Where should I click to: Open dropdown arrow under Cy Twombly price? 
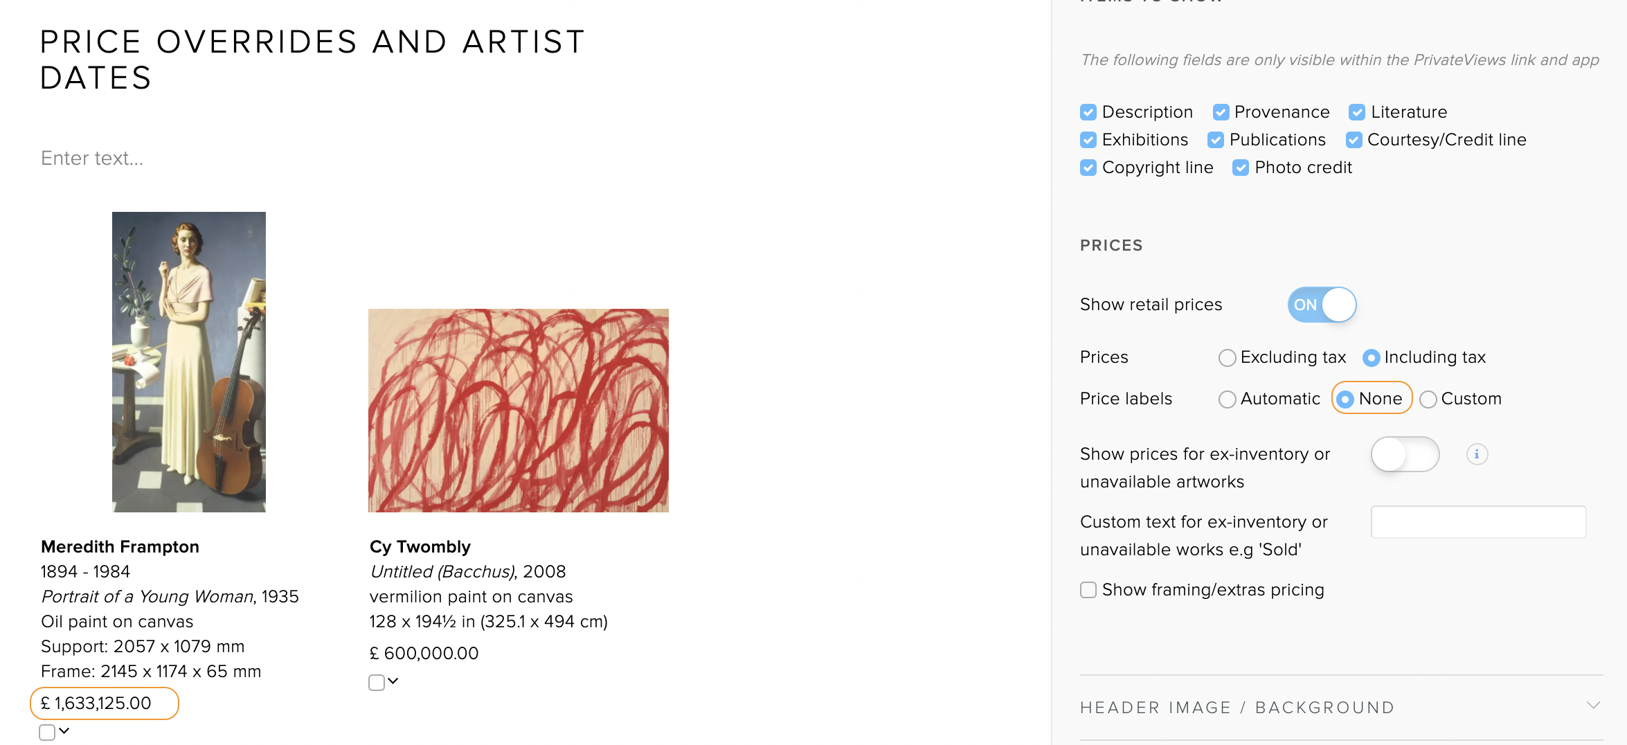[x=393, y=681]
